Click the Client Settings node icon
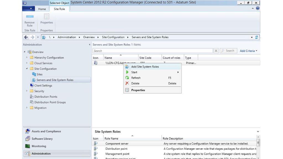 [32, 85]
